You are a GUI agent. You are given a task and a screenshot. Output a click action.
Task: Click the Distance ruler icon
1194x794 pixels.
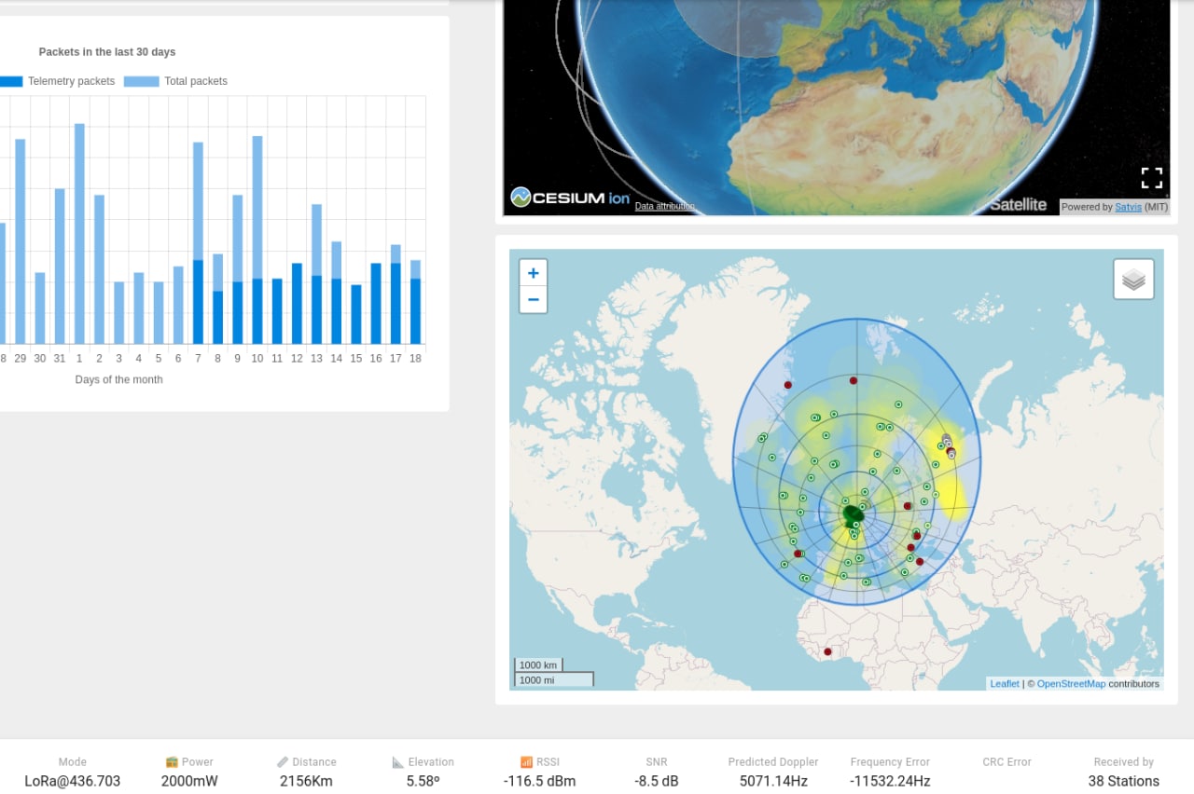coord(283,762)
